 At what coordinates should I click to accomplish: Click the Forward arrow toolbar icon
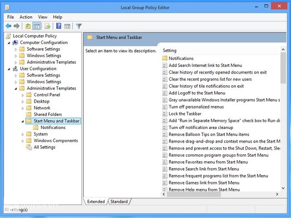point(17,26)
